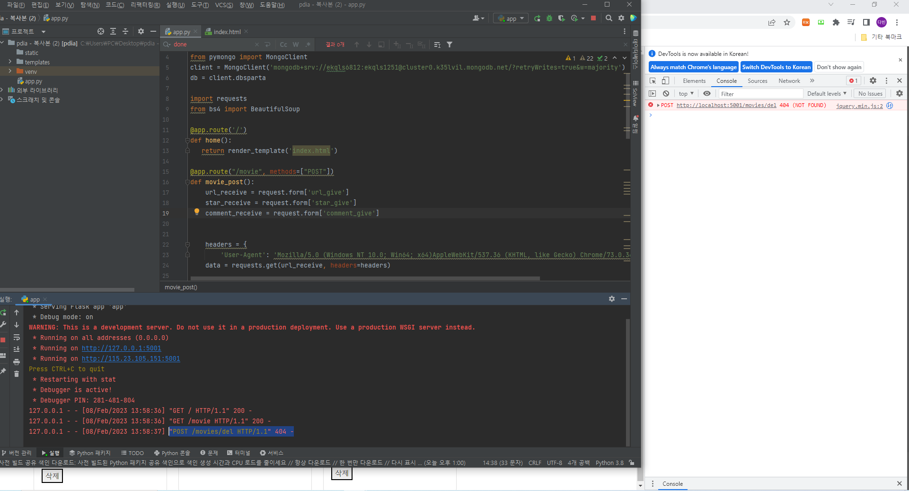Click No Issues button in DevTools
The image size is (909, 491).
pyautogui.click(x=870, y=94)
